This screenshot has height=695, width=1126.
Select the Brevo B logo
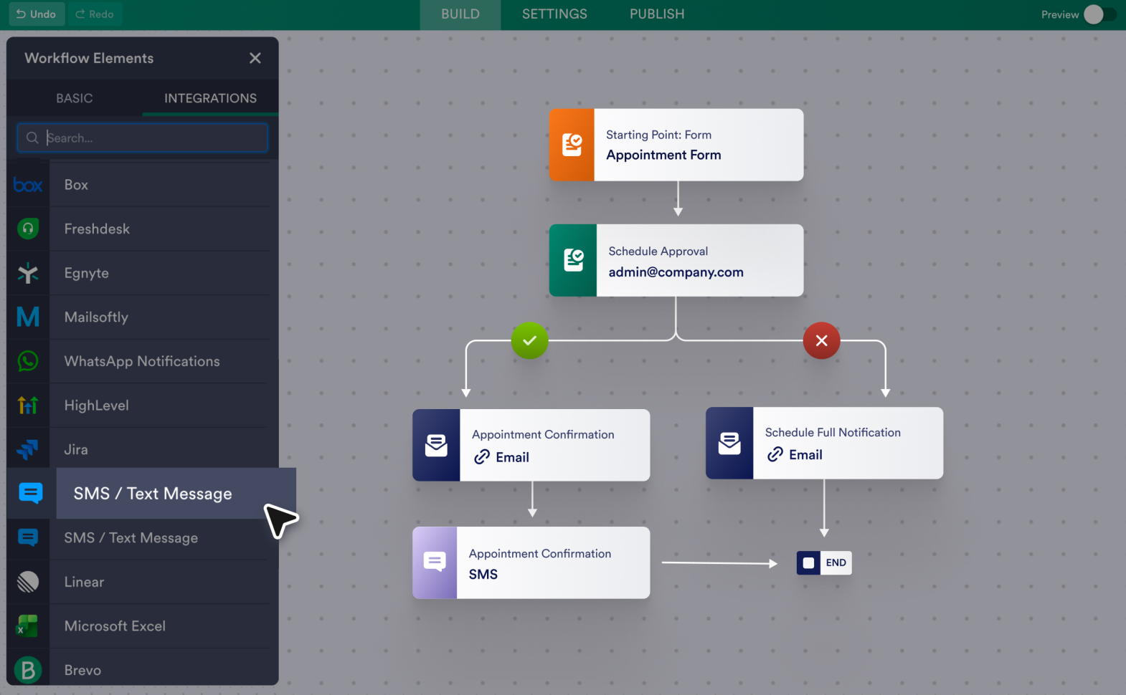pos(28,670)
